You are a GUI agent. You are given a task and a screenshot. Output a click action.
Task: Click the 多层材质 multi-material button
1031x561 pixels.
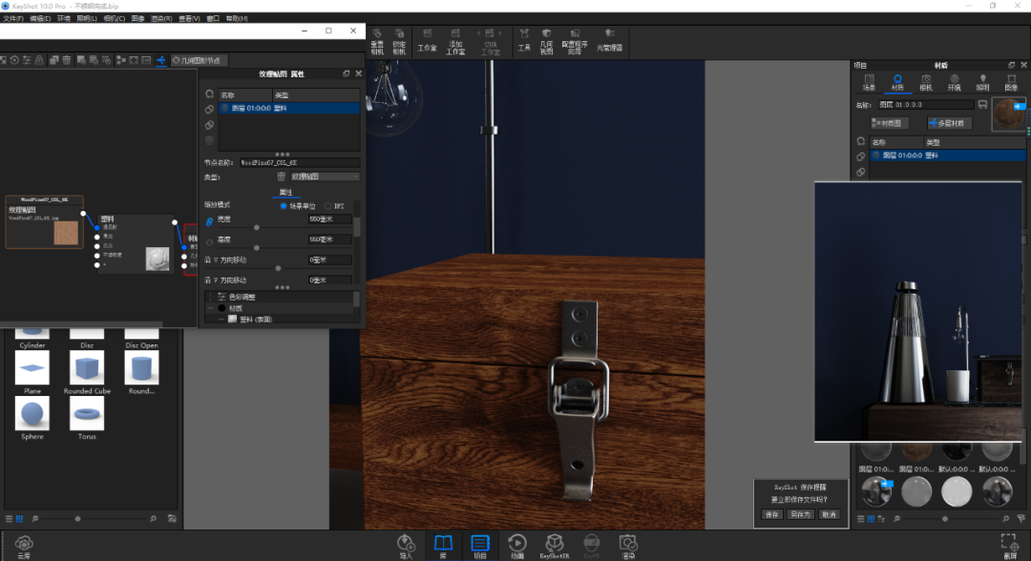(950, 123)
